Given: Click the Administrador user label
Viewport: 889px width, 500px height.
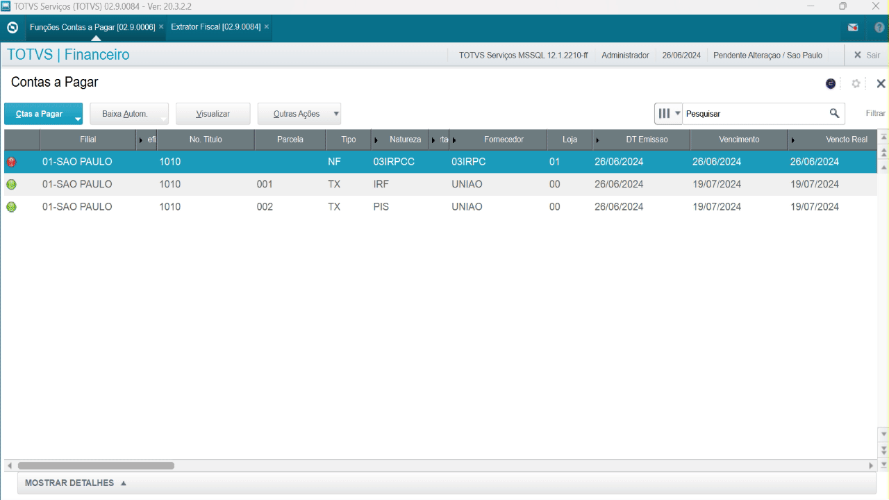Looking at the screenshot, I should point(625,55).
